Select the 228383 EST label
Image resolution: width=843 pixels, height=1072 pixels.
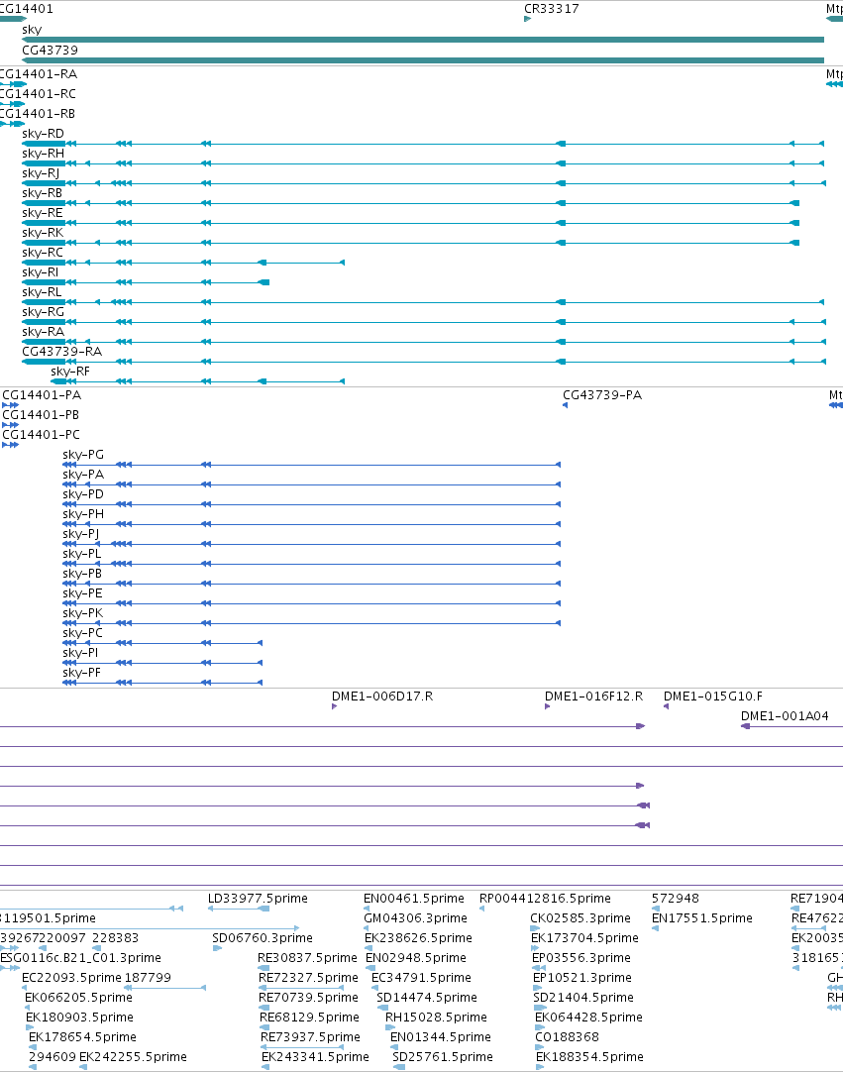coord(116,938)
